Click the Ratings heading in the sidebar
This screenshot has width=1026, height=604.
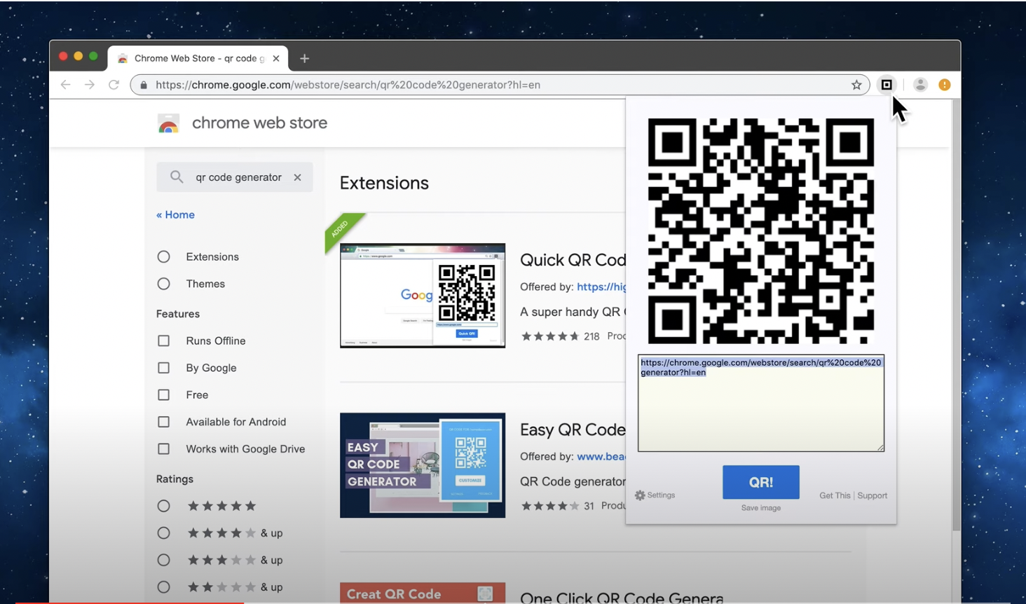point(175,479)
